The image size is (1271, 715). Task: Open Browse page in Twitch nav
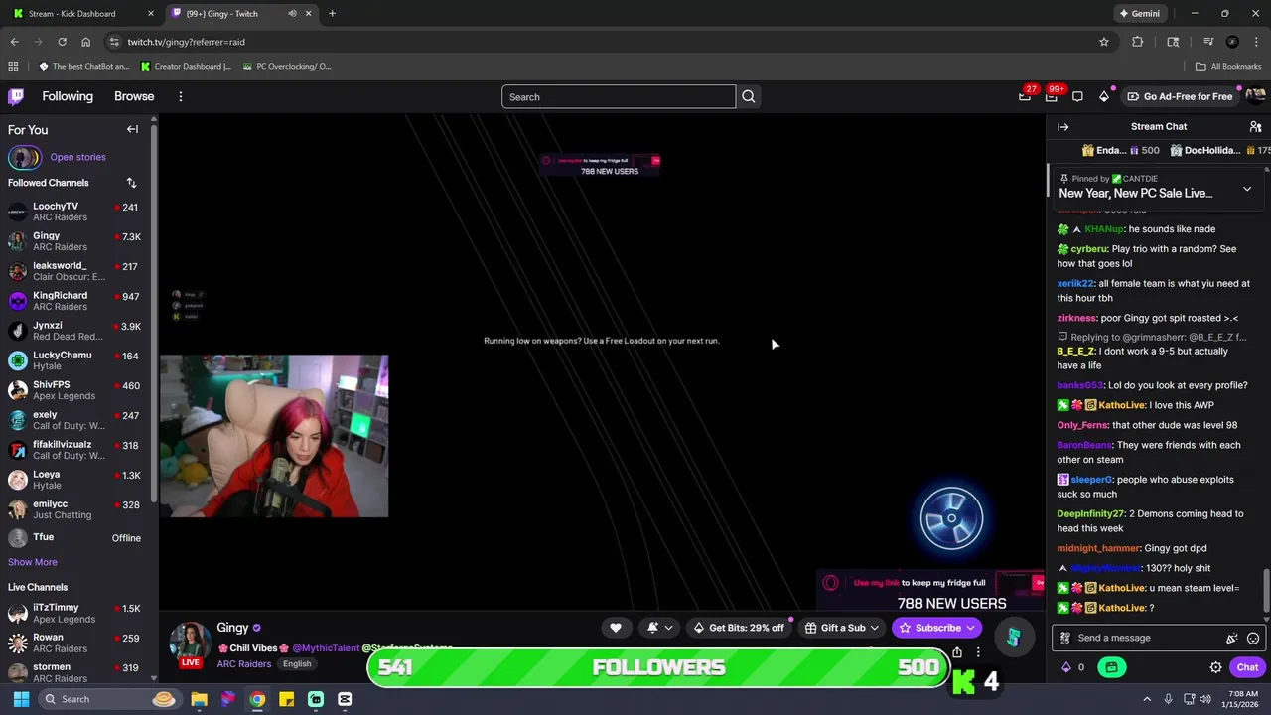(x=134, y=96)
